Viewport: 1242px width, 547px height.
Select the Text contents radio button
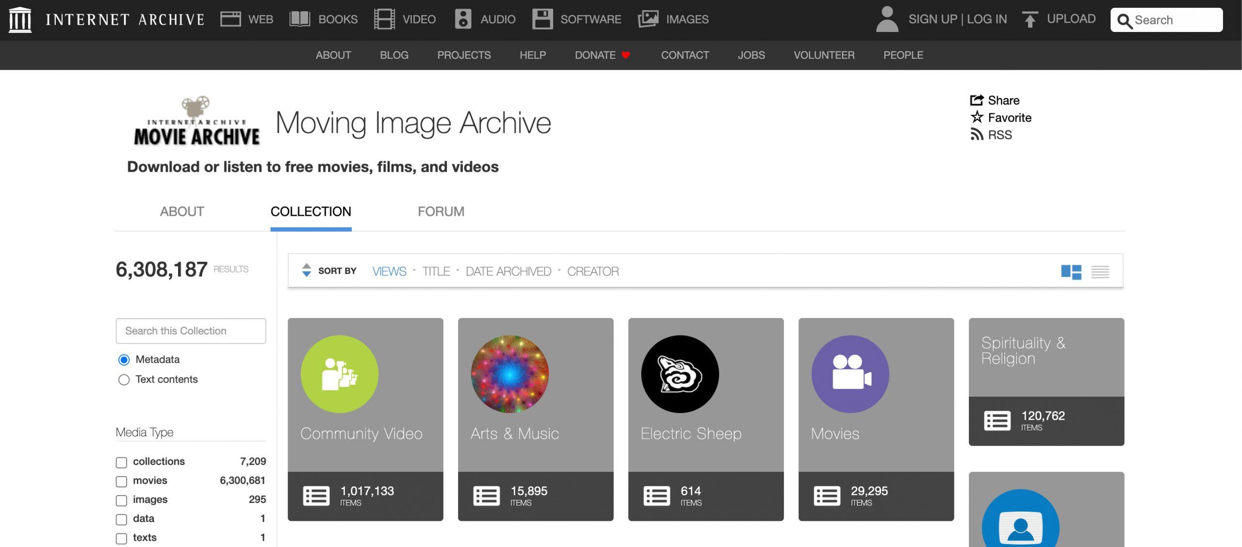(124, 380)
